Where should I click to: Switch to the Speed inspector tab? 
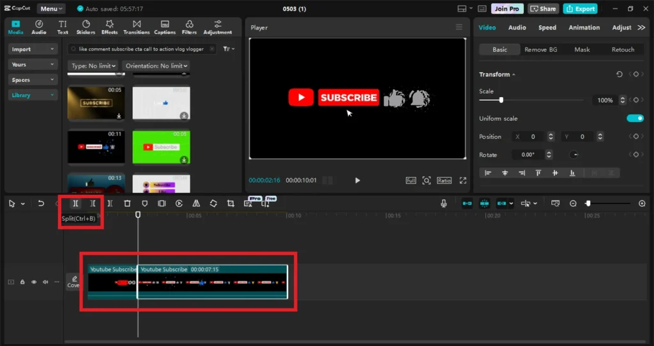547,27
